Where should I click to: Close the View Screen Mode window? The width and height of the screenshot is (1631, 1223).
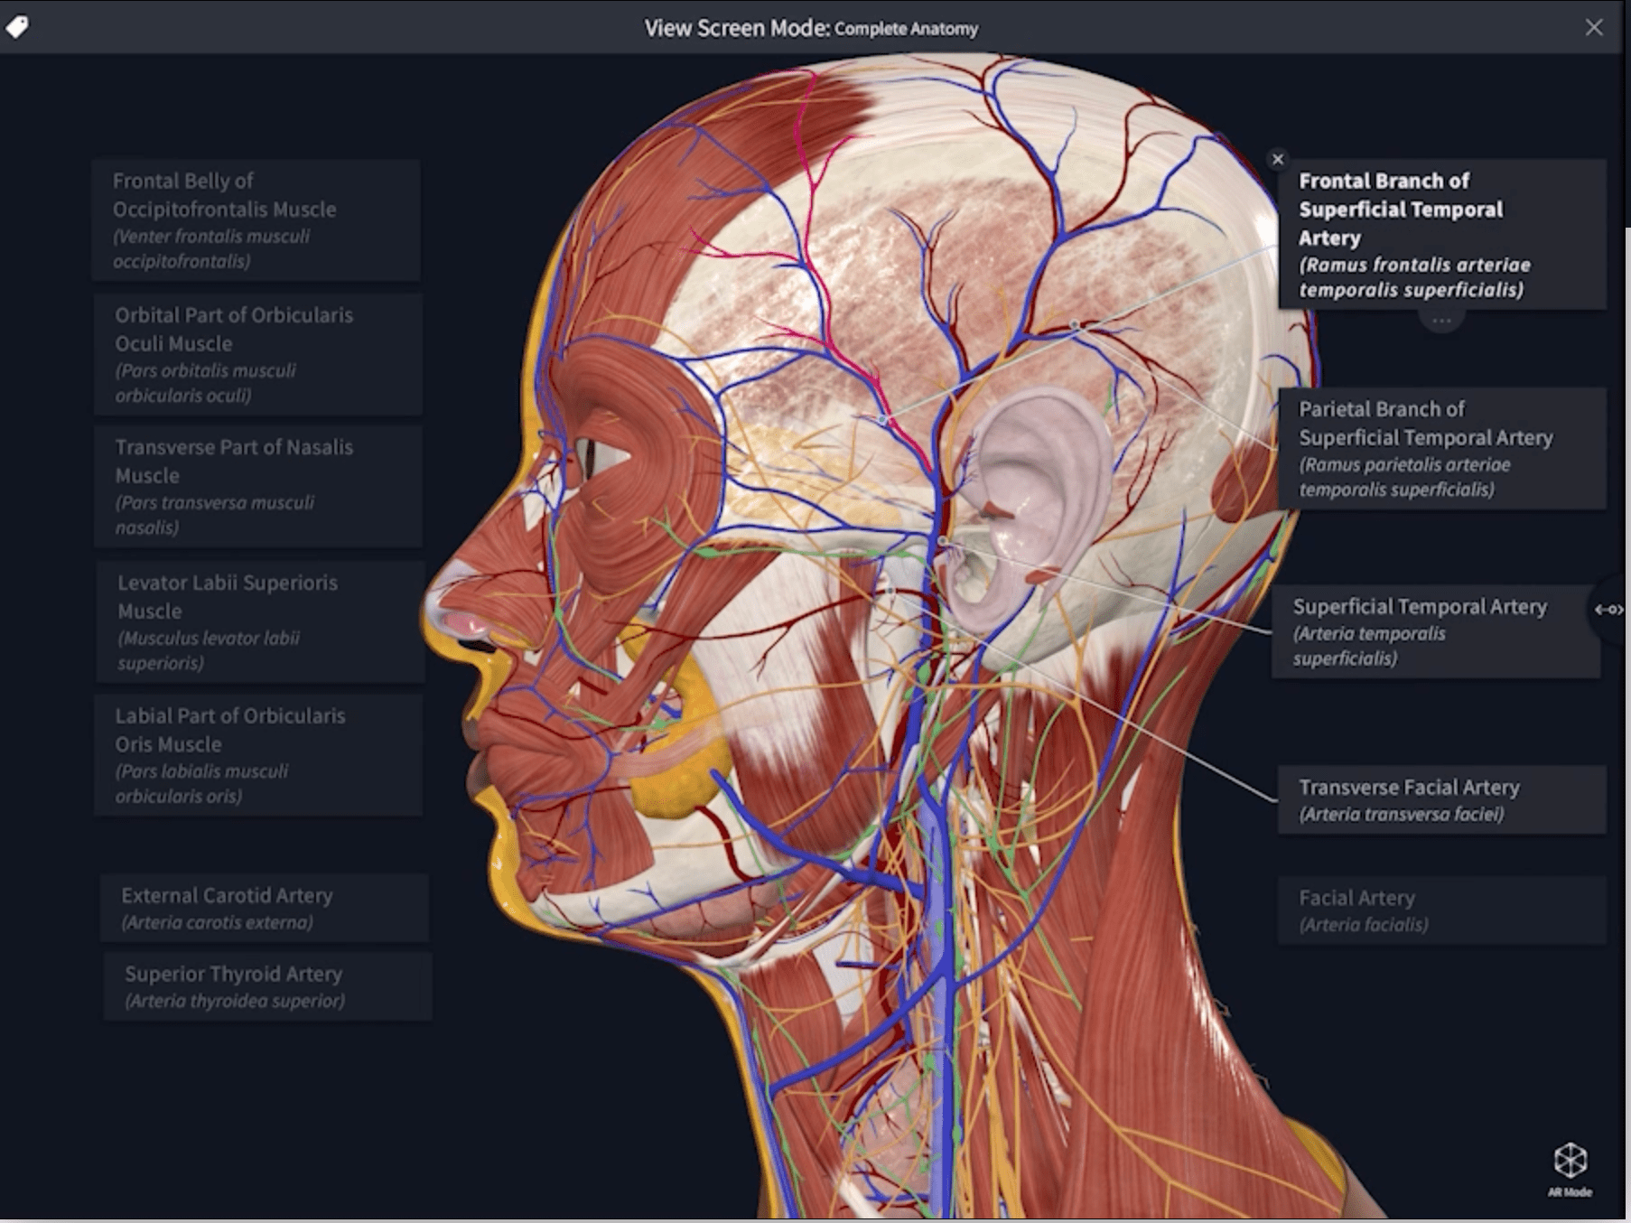[1594, 28]
